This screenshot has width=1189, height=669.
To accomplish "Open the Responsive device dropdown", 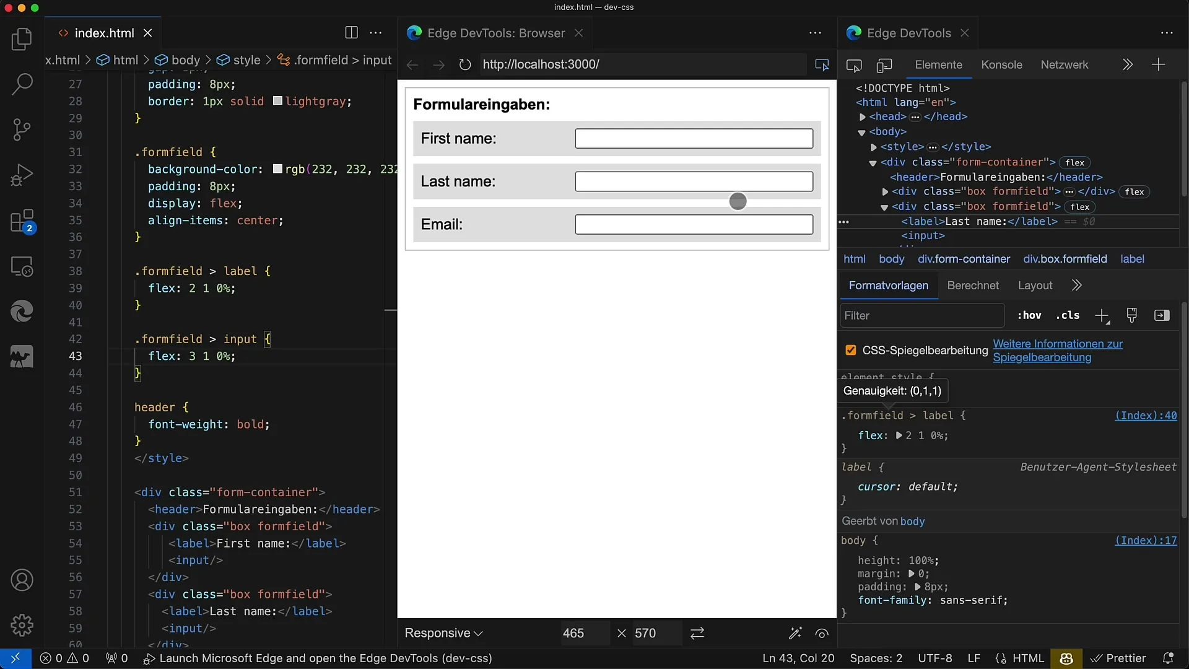I will click(x=443, y=633).
